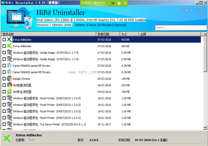Select the Fuji Xerox Printer driver package name

[49, 124]
